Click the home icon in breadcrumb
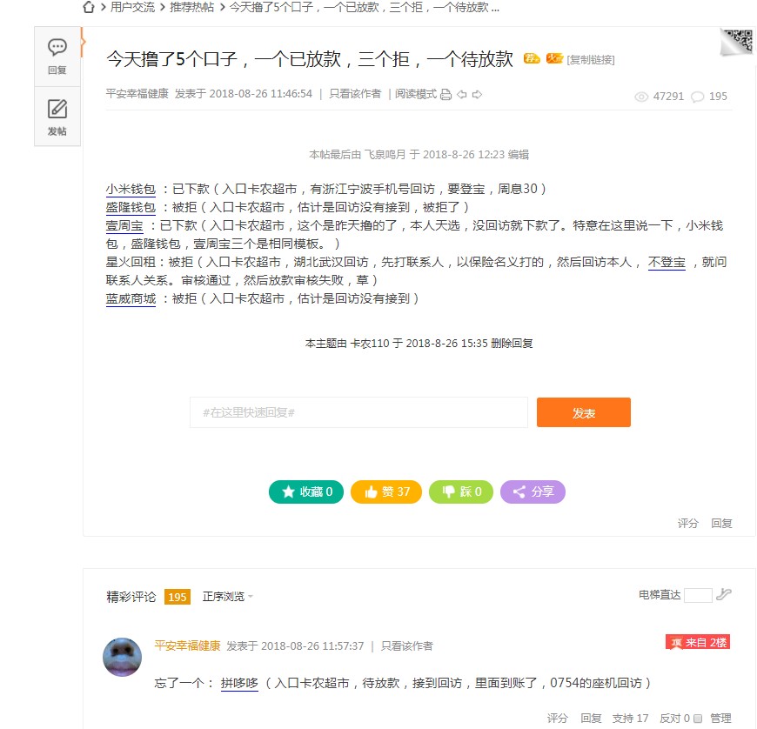The image size is (757, 729). click(89, 7)
